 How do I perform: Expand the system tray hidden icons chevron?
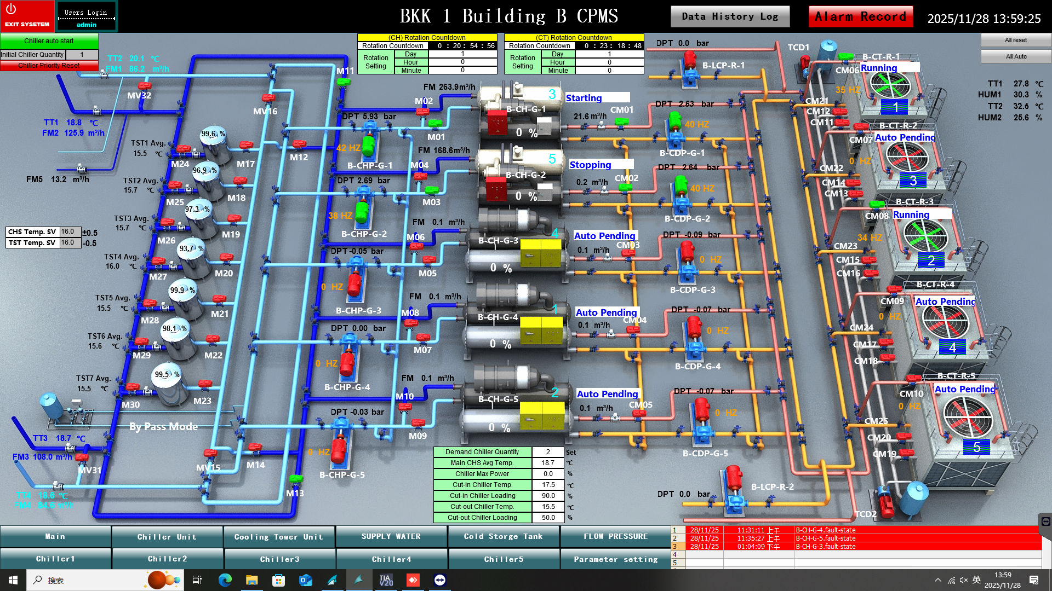pos(937,580)
